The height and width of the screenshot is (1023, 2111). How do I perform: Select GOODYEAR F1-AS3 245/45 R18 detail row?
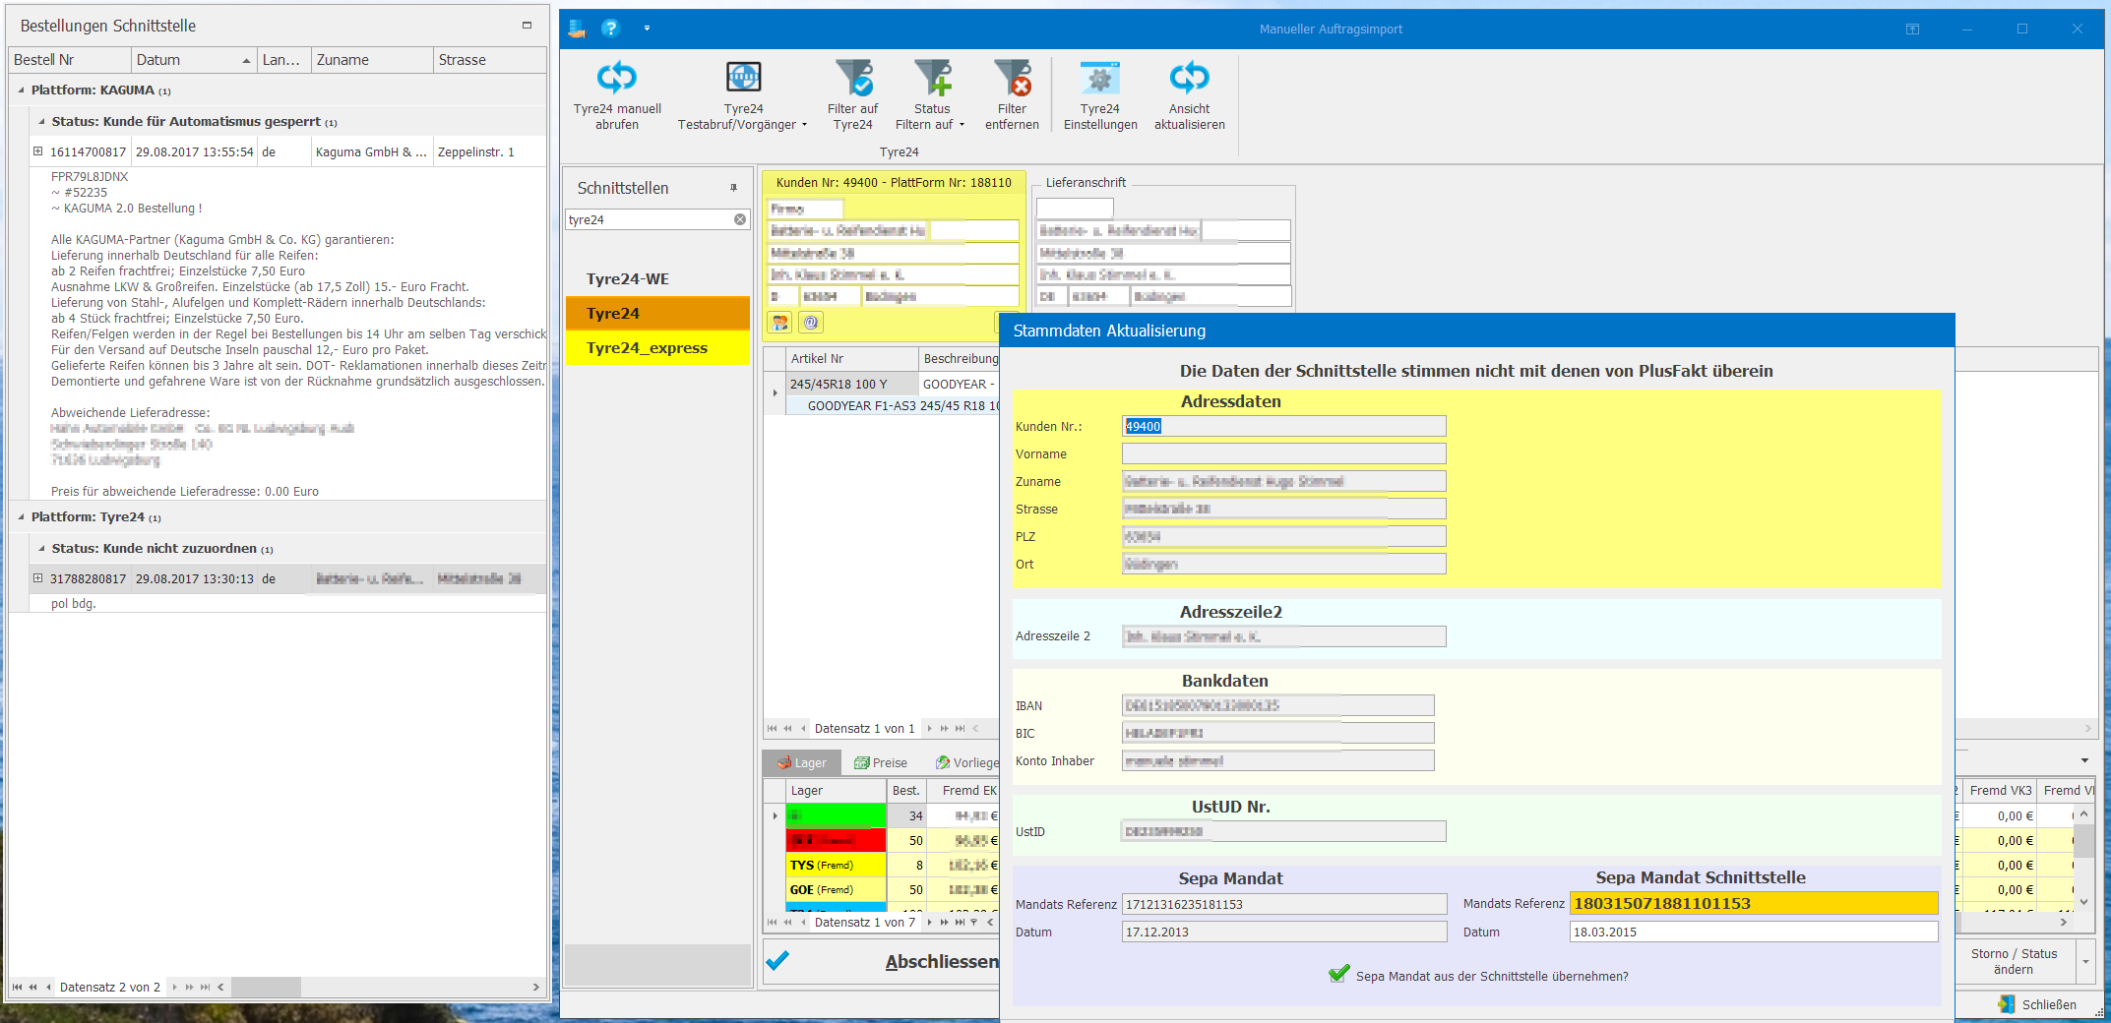pos(893,405)
